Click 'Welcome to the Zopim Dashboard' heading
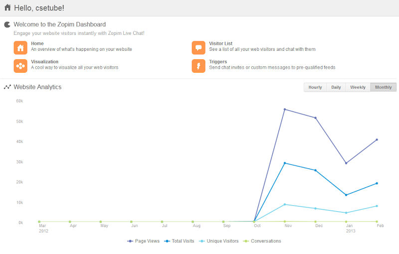Screen dimensions: 399x254 click(x=59, y=24)
